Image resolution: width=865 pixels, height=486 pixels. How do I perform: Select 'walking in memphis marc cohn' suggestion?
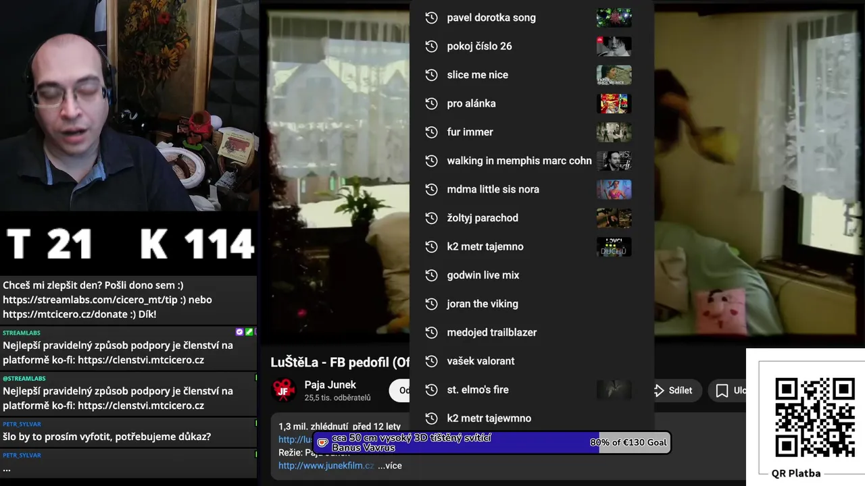tap(531, 161)
